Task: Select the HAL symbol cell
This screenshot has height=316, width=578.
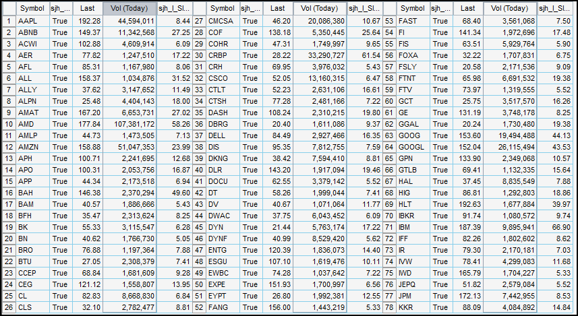Action: click(413, 181)
